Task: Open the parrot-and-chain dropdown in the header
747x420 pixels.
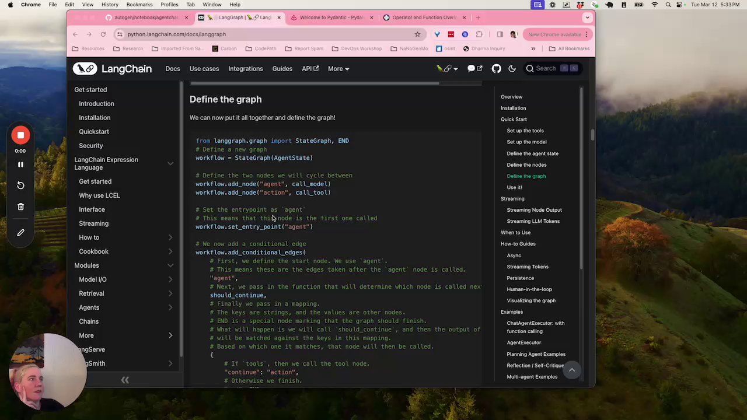Action: coord(447,69)
